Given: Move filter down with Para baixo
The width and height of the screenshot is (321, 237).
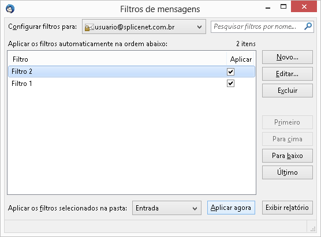Looking at the screenshot, I should tap(288, 156).
